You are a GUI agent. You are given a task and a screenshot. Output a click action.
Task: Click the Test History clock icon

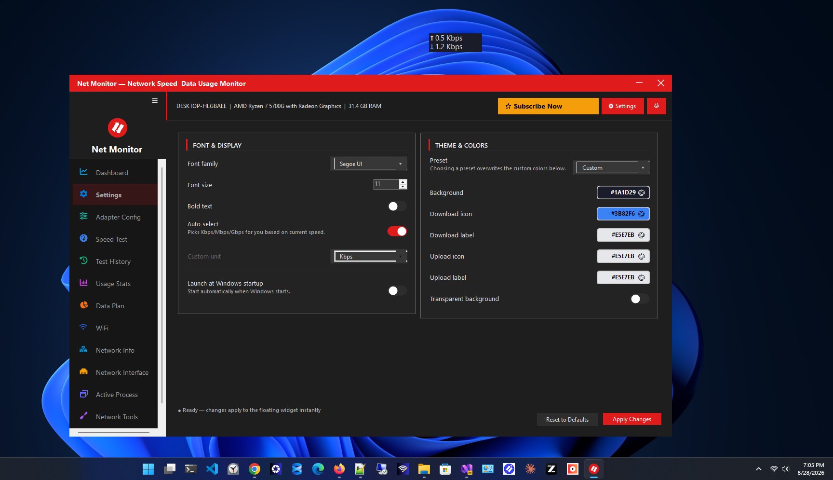[x=83, y=261]
